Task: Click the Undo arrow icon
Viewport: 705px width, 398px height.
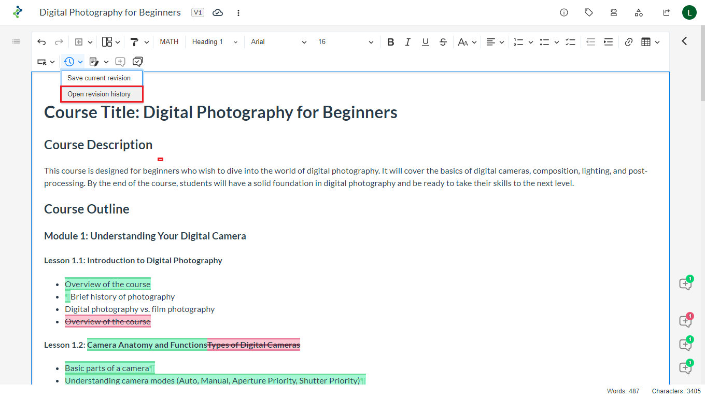Action: (41, 42)
